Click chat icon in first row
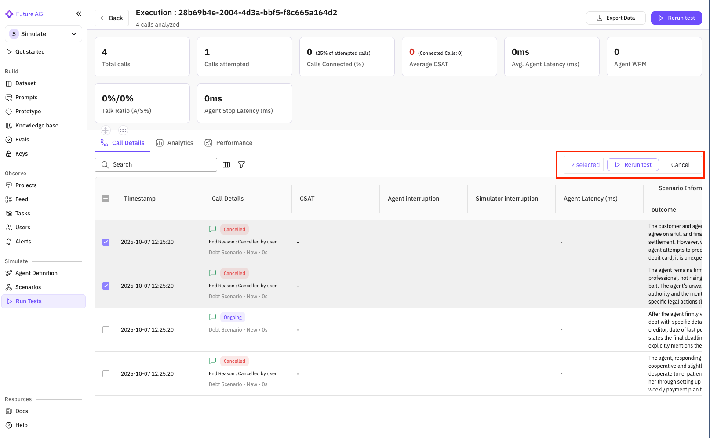This screenshot has height=438, width=710. [213, 229]
